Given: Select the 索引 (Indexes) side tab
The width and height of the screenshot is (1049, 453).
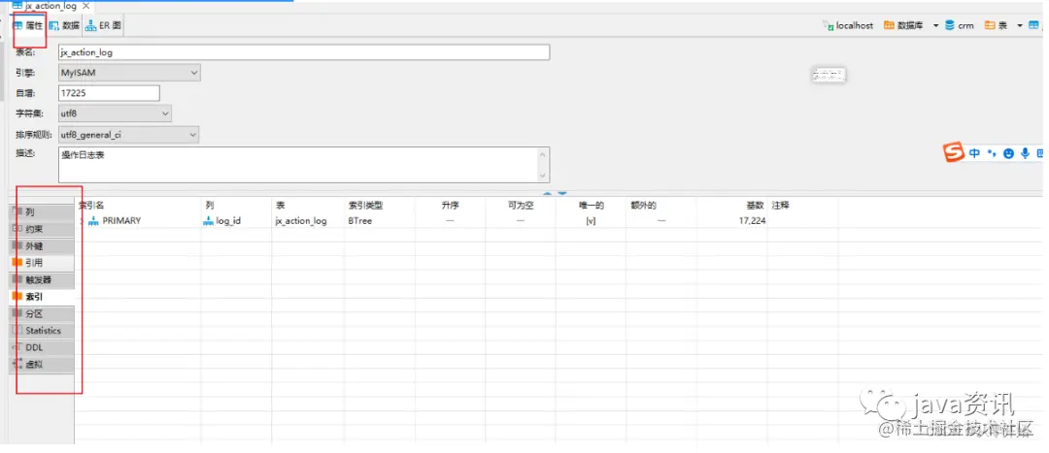Looking at the screenshot, I should pyautogui.click(x=42, y=296).
